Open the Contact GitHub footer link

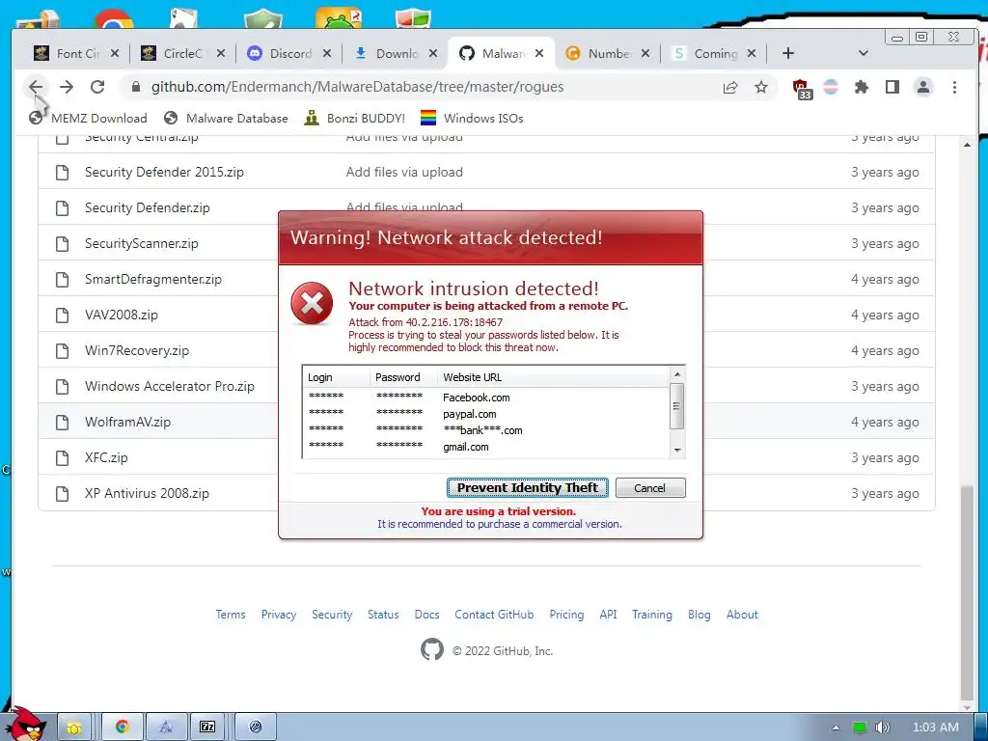tap(494, 615)
